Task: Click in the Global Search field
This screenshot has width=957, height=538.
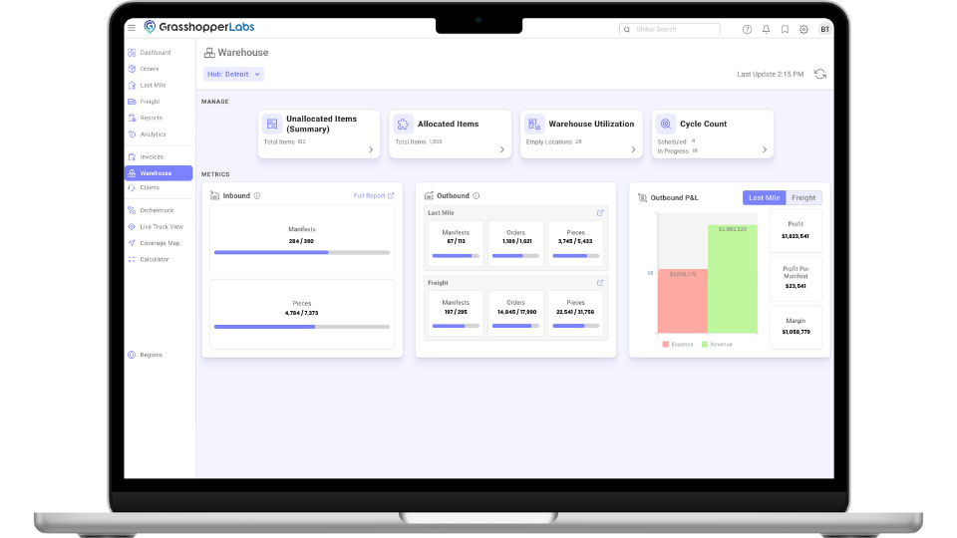Action: coord(670,29)
